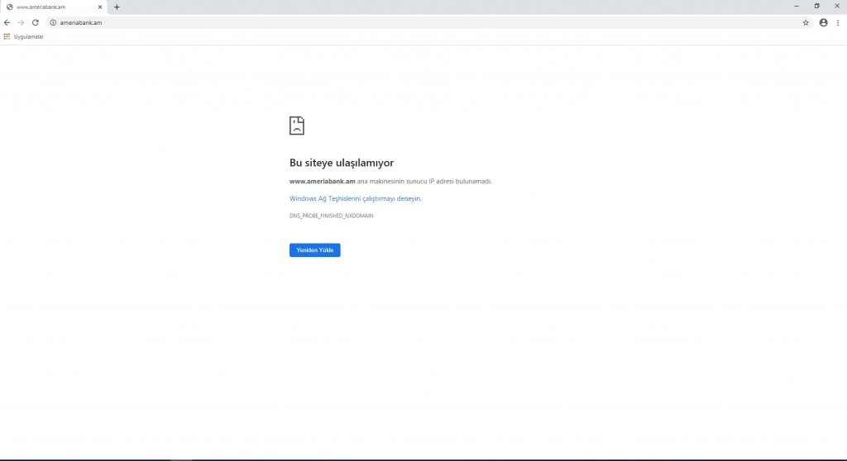Open Windows Ağ Teşhislerini çalıştırmayı deneyin link

click(355, 198)
